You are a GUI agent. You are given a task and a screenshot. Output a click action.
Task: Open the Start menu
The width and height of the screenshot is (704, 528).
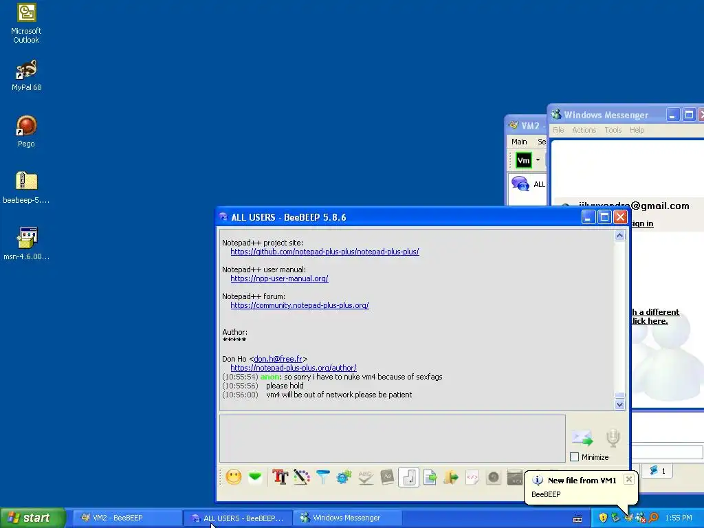(x=32, y=518)
